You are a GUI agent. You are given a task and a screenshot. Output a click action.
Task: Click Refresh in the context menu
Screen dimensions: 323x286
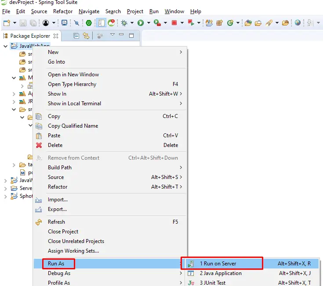pos(110,222)
